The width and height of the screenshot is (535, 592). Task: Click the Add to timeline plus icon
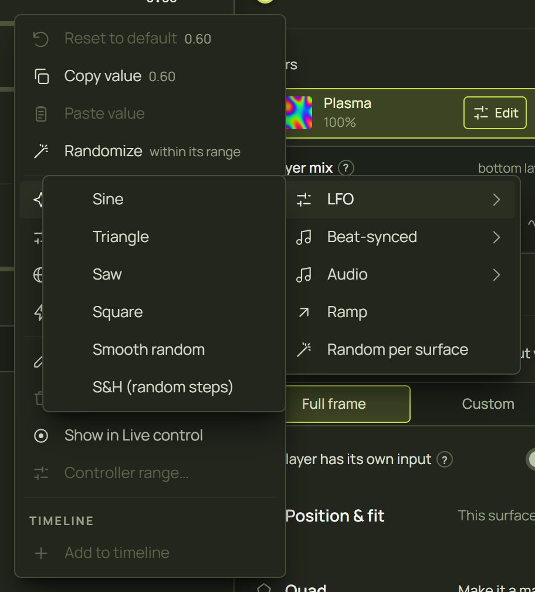click(x=40, y=553)
